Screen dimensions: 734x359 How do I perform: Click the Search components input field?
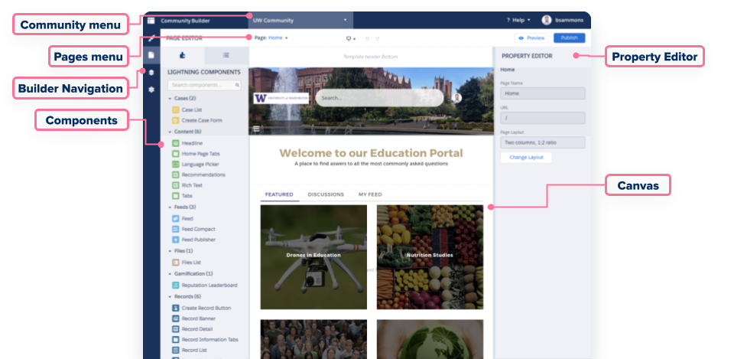coord(204,85)
